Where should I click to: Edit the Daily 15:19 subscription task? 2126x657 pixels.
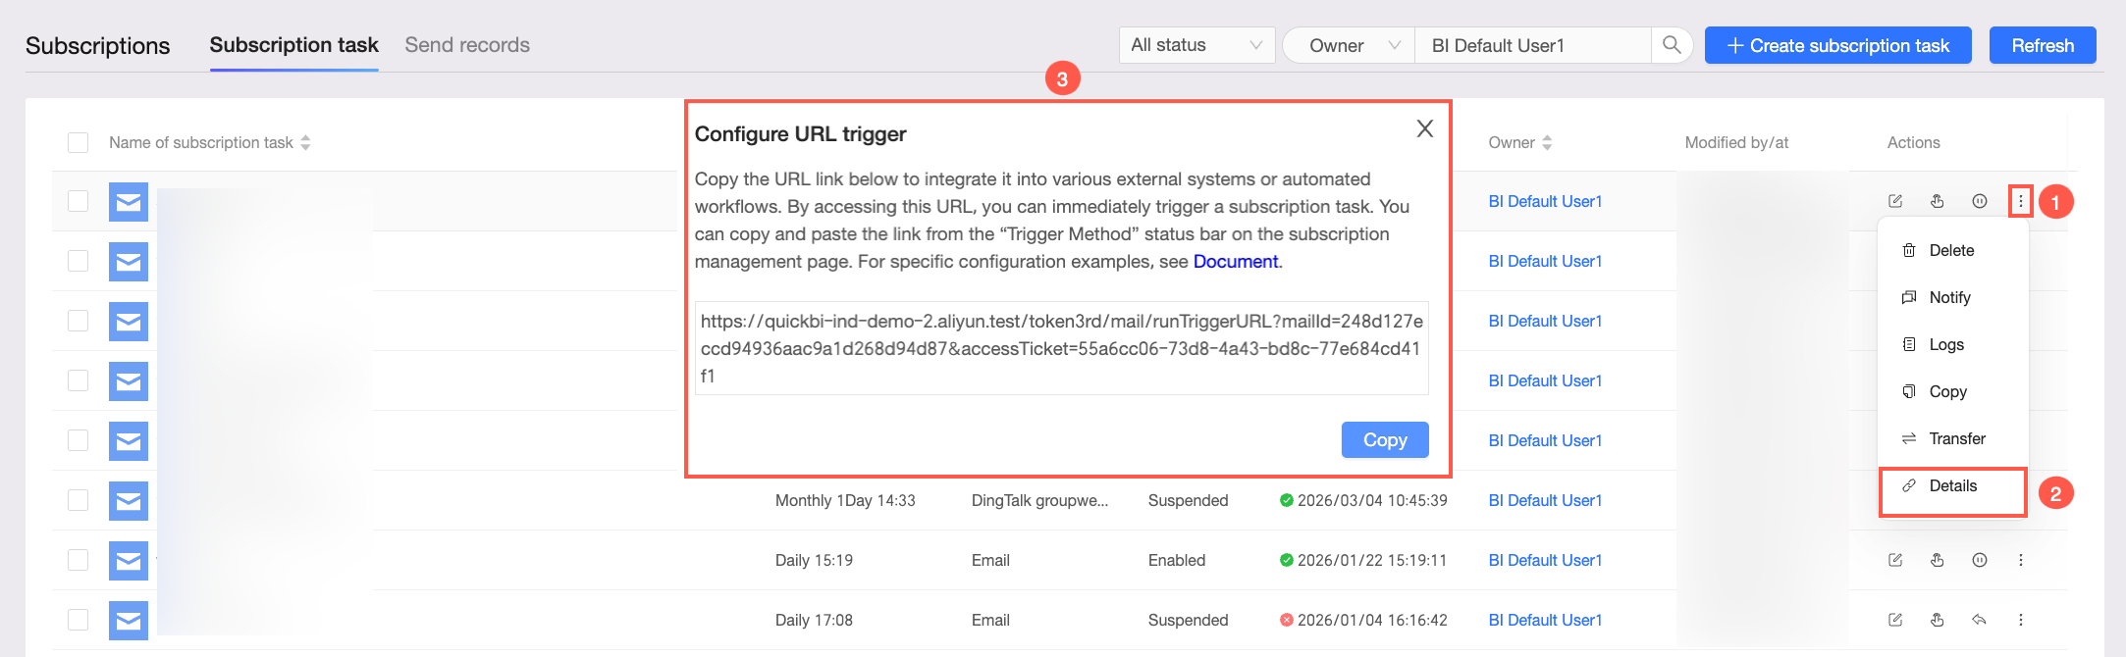tap(1895, 560)
